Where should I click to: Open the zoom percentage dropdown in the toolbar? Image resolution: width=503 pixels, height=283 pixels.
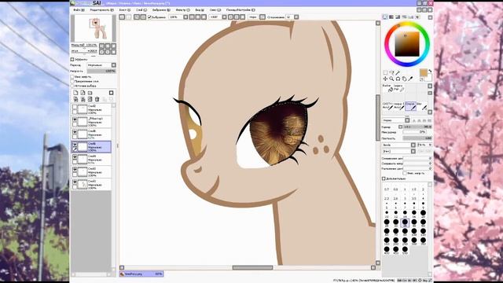coord(185,17)
